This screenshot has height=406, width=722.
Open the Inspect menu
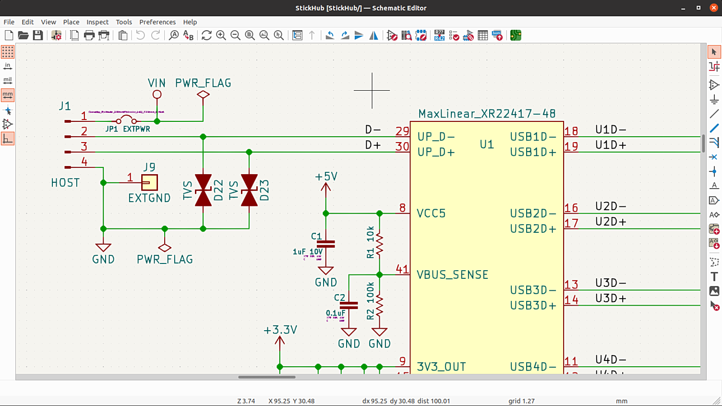pyautogui.click(x=97, y=22)
